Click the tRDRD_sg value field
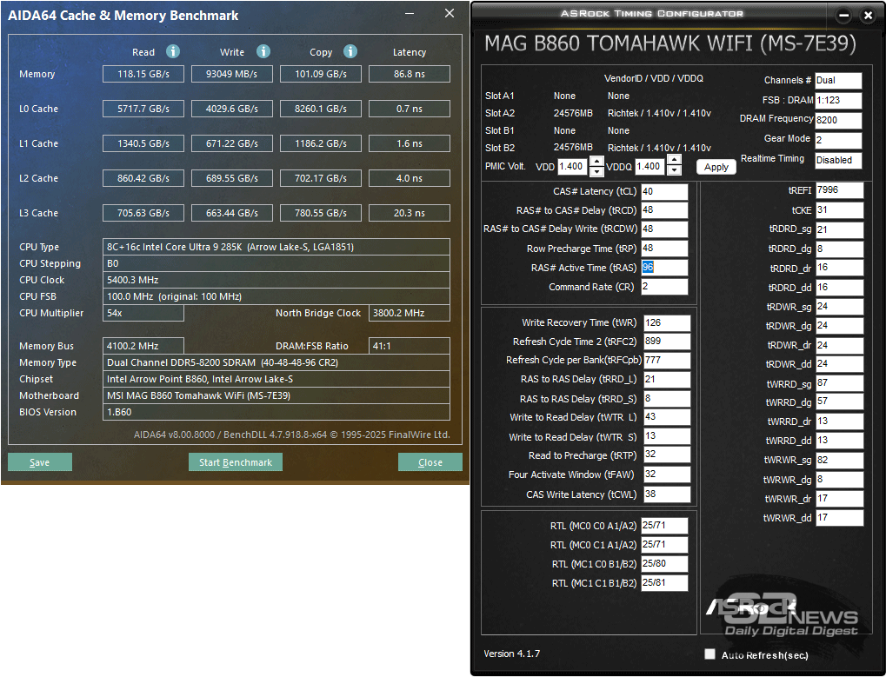886x677 pixels. [839, 229]
